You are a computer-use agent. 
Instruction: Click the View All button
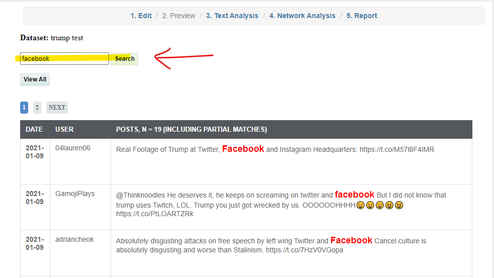coord(35,79)
